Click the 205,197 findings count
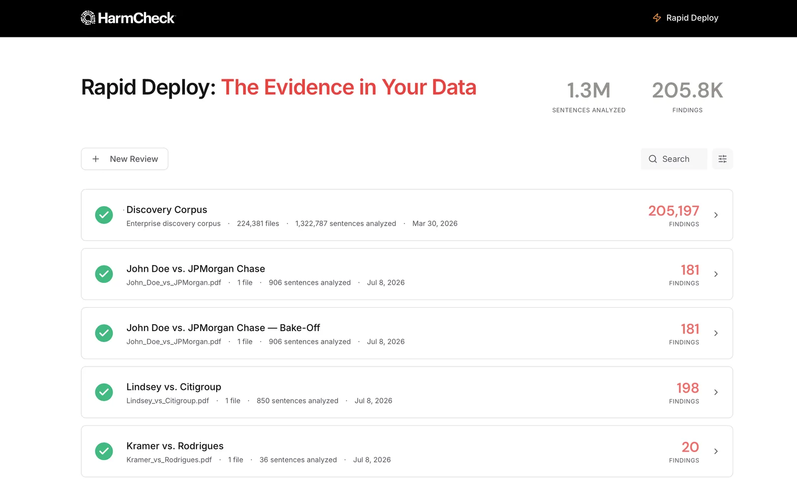This screenshot has width=797, height=482. 673,211
